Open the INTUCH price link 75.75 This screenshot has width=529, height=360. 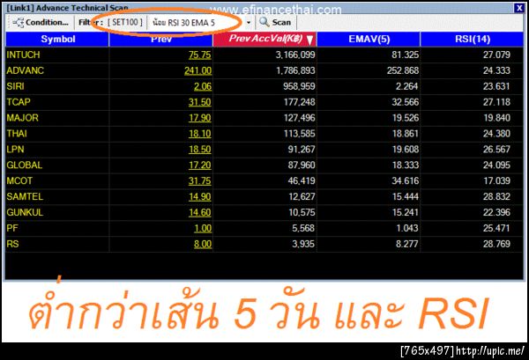[x=200, y=55]
